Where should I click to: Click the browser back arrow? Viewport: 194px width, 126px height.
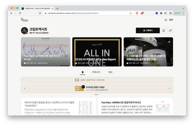(x=11, y=13)
